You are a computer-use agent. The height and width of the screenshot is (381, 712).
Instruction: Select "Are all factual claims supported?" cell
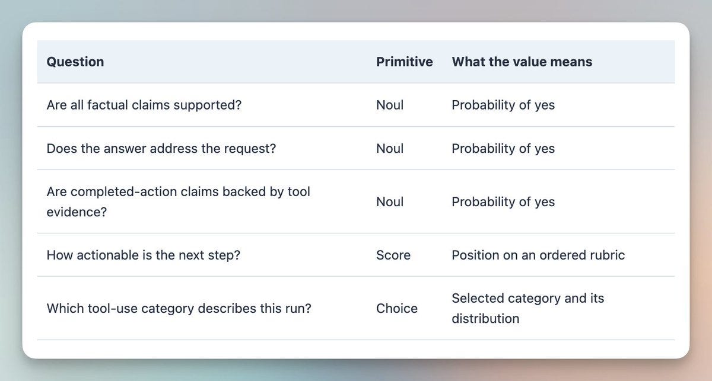(x=144, y=105)
